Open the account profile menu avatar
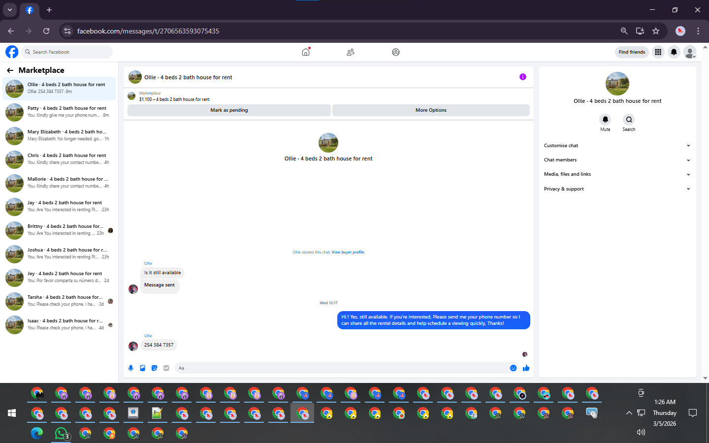This screenshot has height=443, width=709. 690,52
